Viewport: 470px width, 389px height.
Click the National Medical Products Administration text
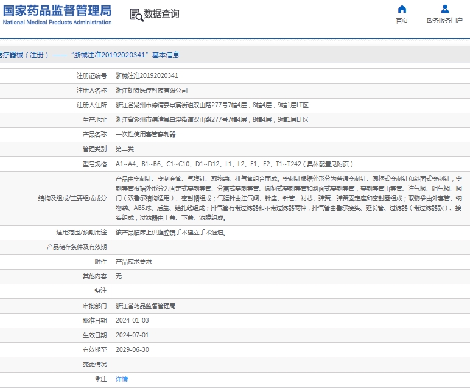coord(57,22)
